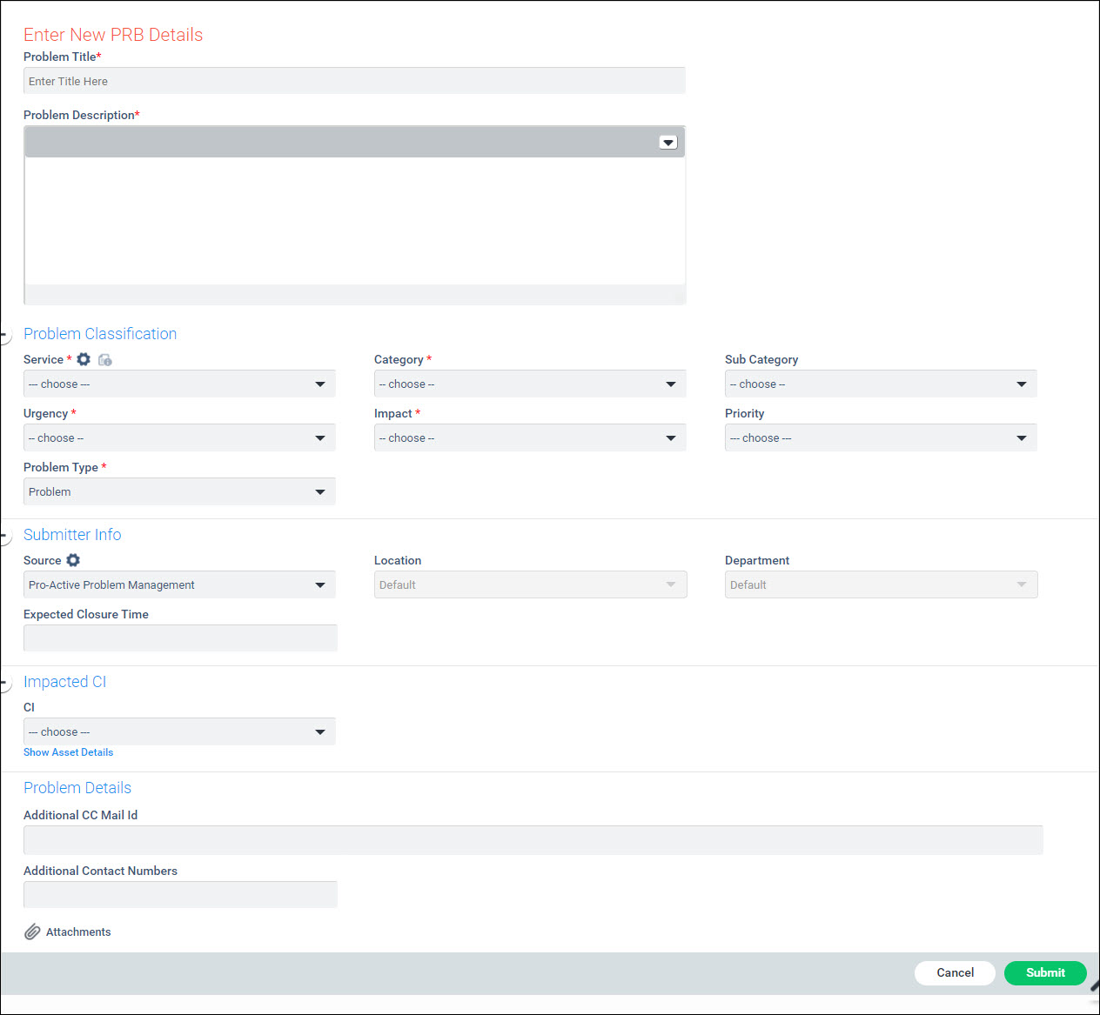The width and height of the screenshot is (1100, 1015).
Task: Collapse the Problem Classification section
Action: click(x=5, y=335)
